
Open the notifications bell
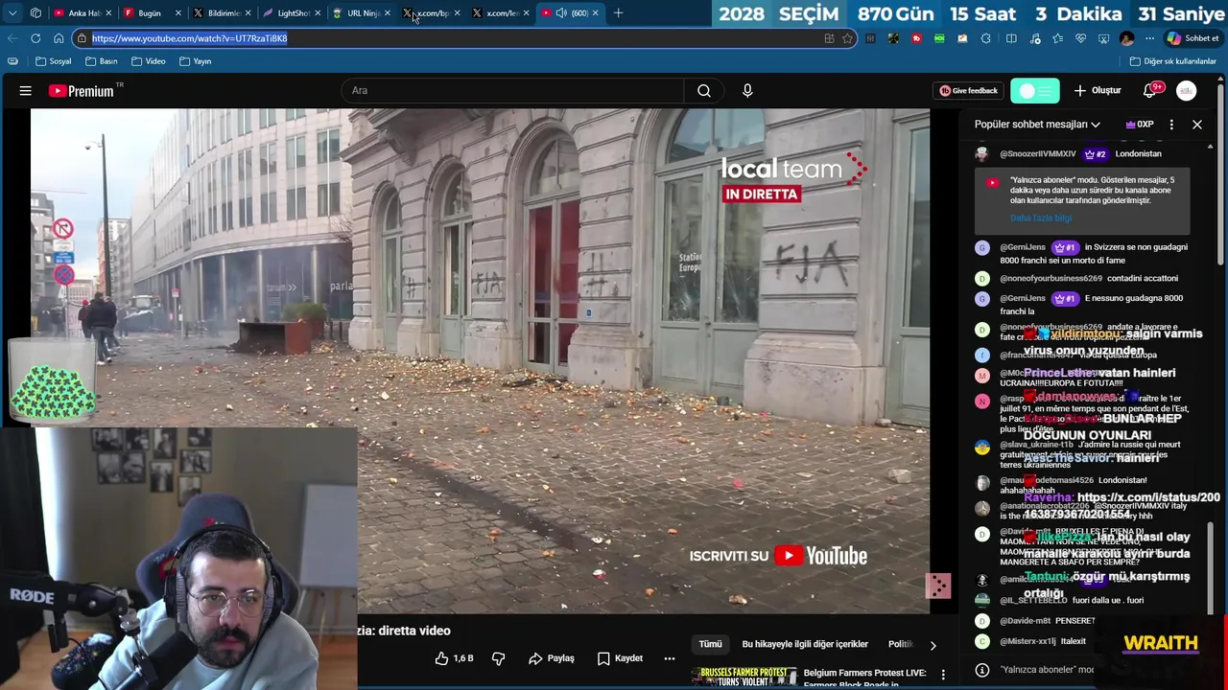[1149, 90]
